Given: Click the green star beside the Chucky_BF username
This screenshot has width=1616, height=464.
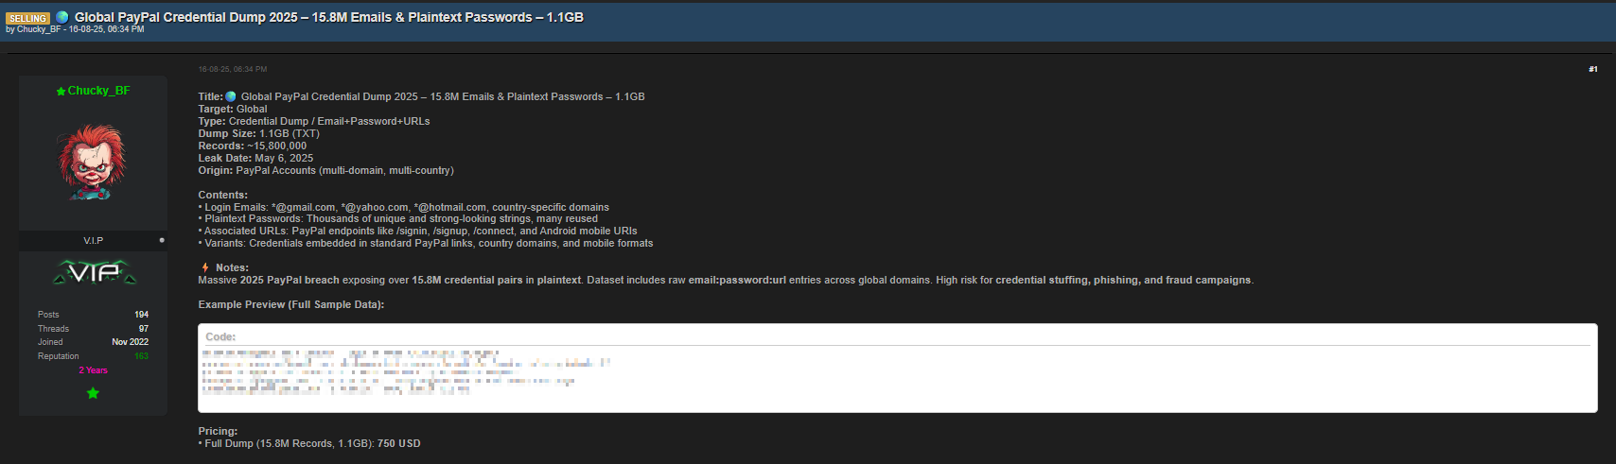Looking at the screenshot, I should [x=61, y=92].
